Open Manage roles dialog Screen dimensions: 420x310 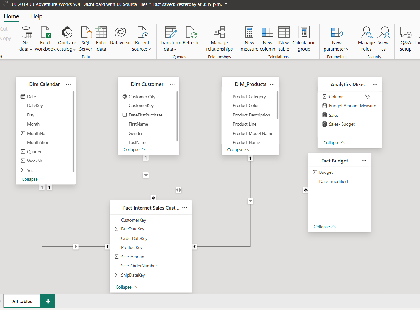pyautogui.click(x=366, y=39)
